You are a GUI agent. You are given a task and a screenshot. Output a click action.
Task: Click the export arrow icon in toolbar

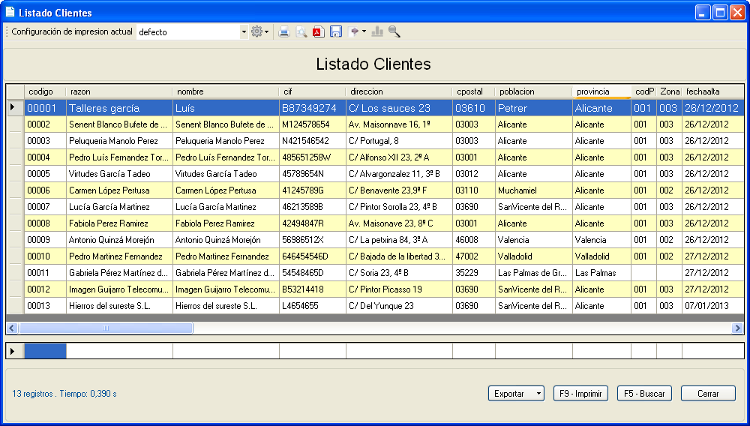pyautogui.click(x=354, y=31)
